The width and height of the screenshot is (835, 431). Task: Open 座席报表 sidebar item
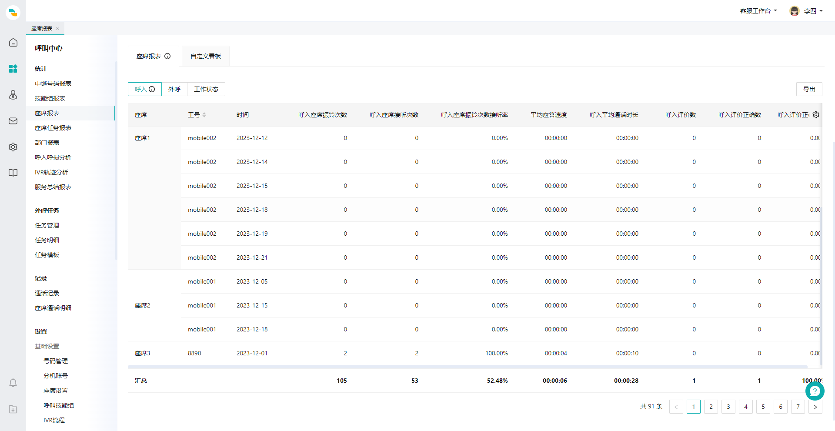pyautogui.click(x=70, y=113)
